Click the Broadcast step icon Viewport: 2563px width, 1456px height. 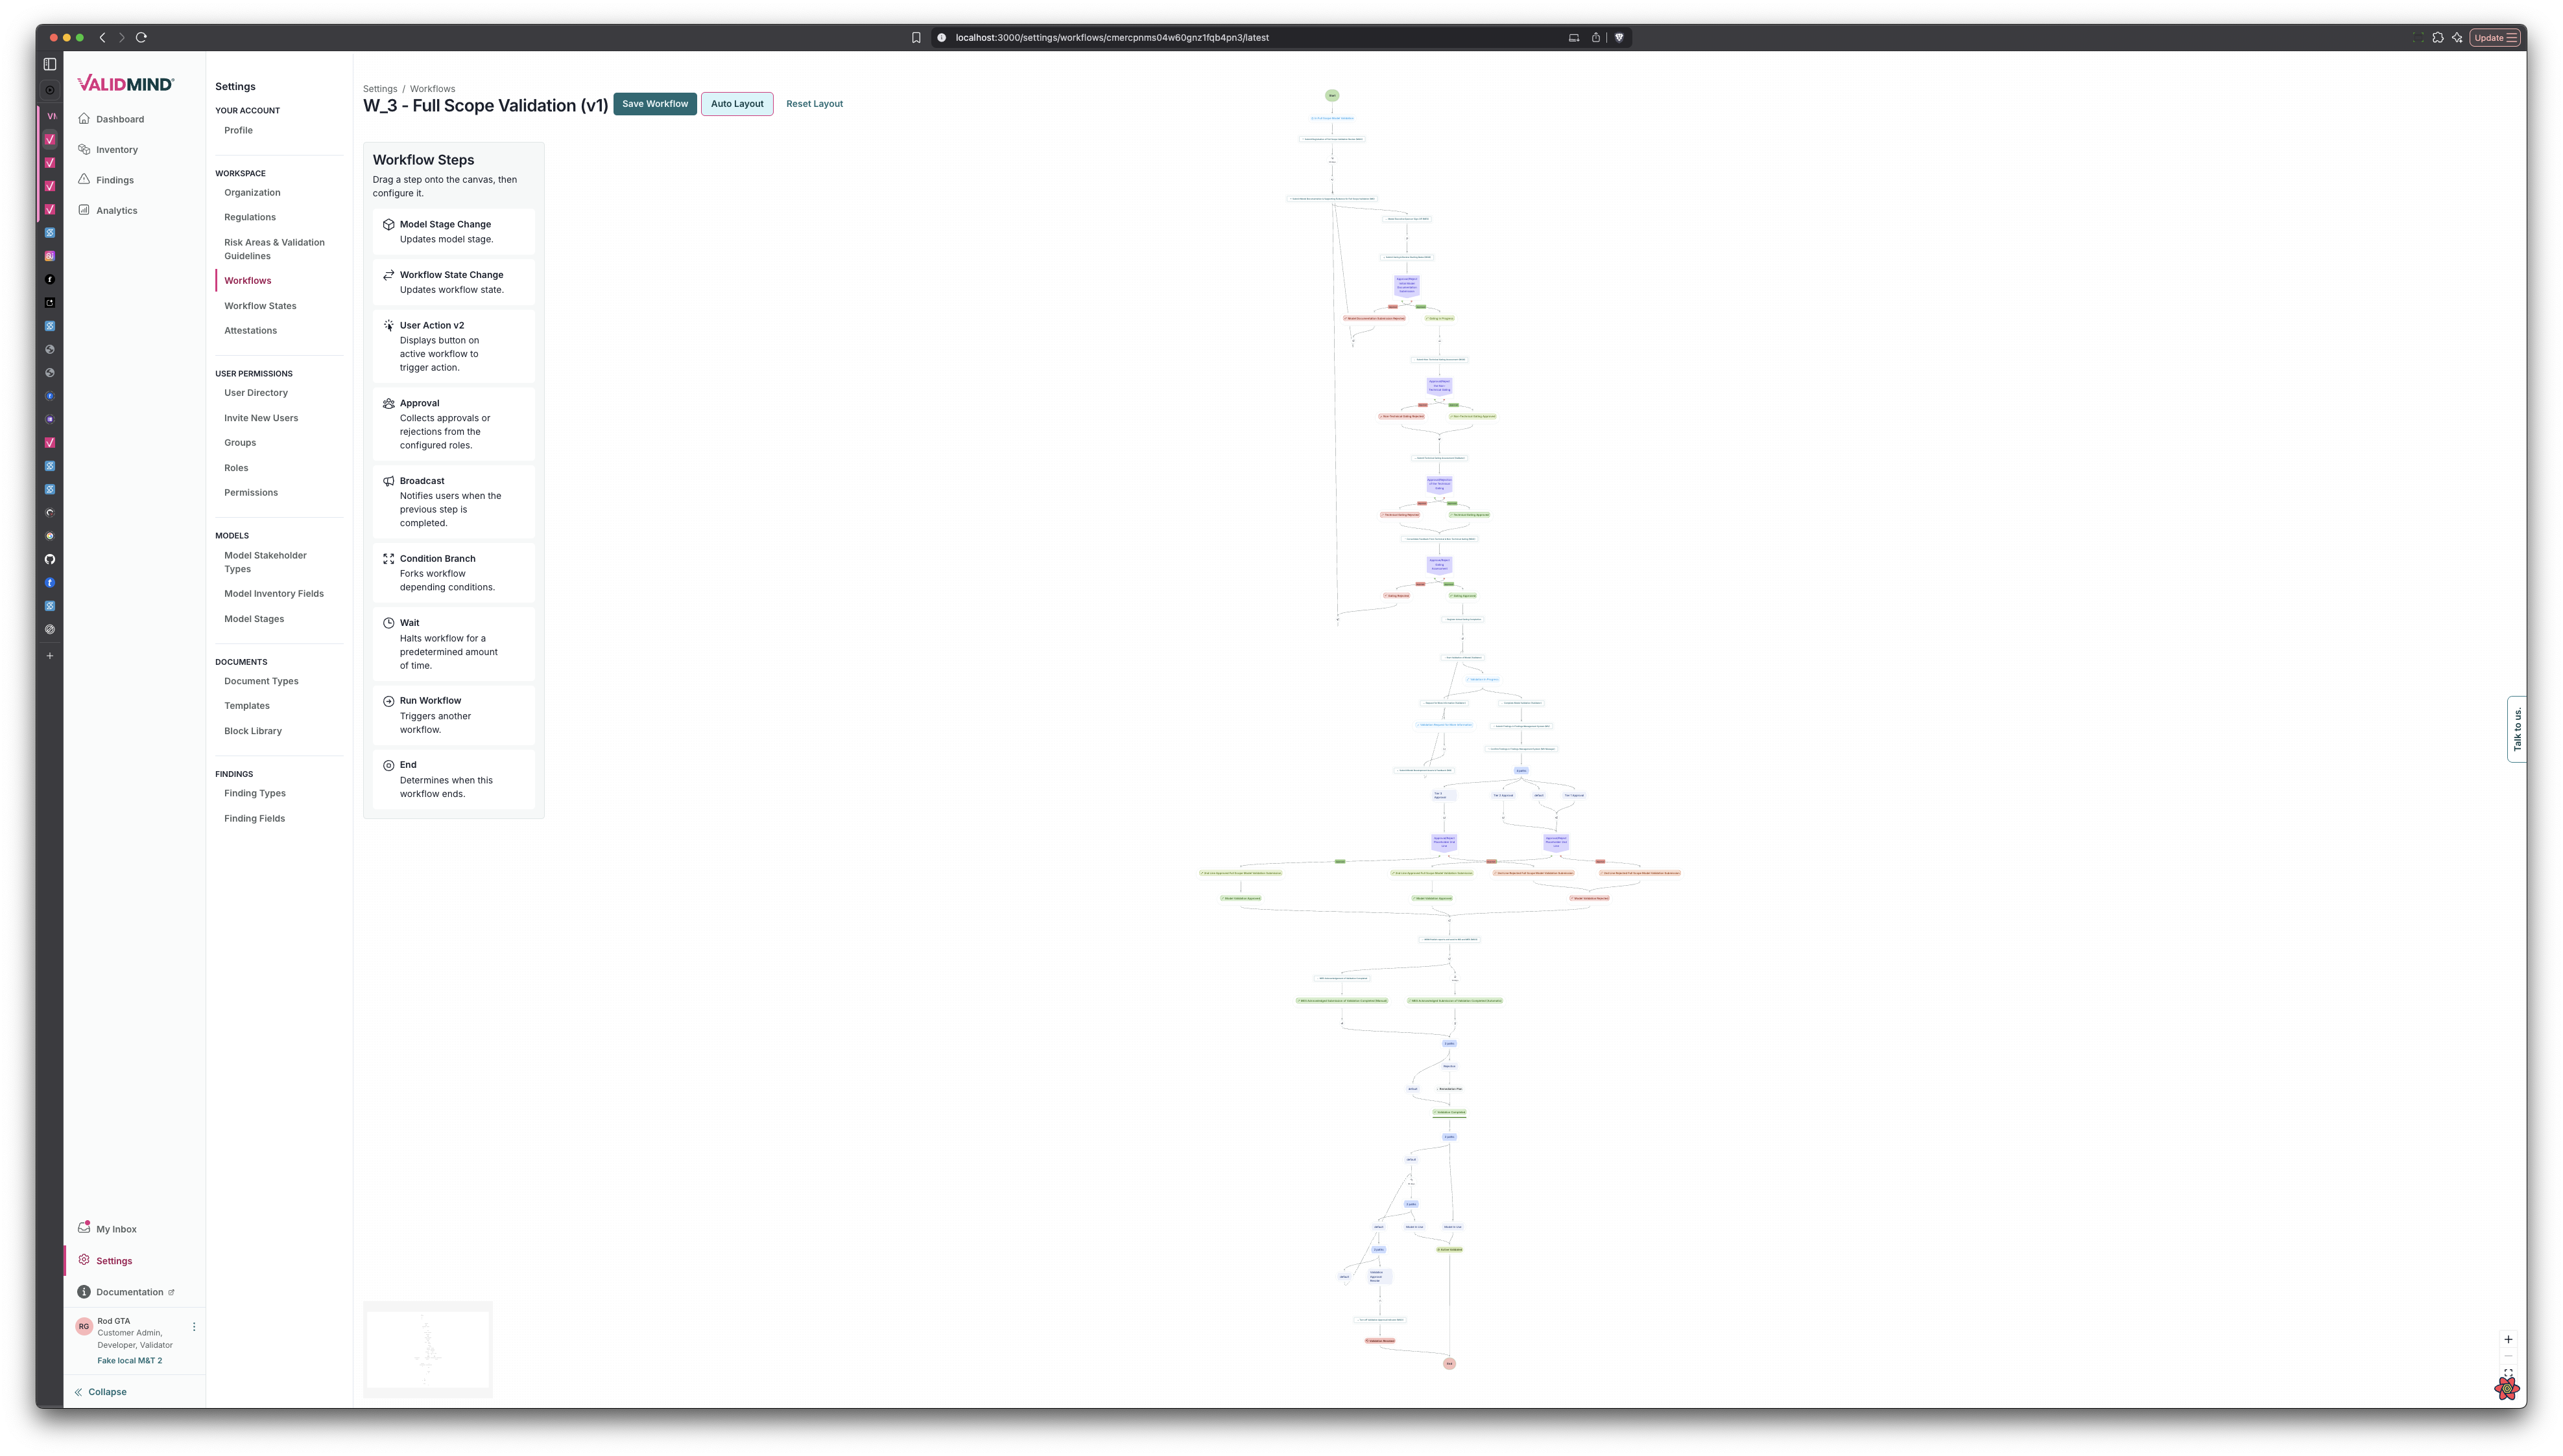(x=388, y=481)
